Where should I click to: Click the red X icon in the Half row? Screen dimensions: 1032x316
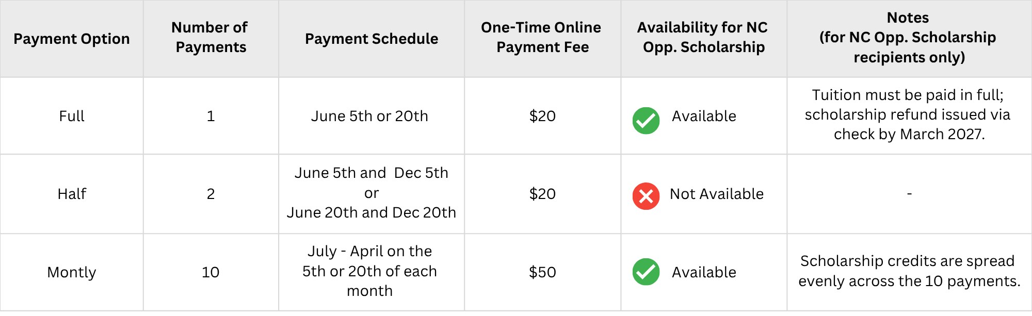pos(646,196)
